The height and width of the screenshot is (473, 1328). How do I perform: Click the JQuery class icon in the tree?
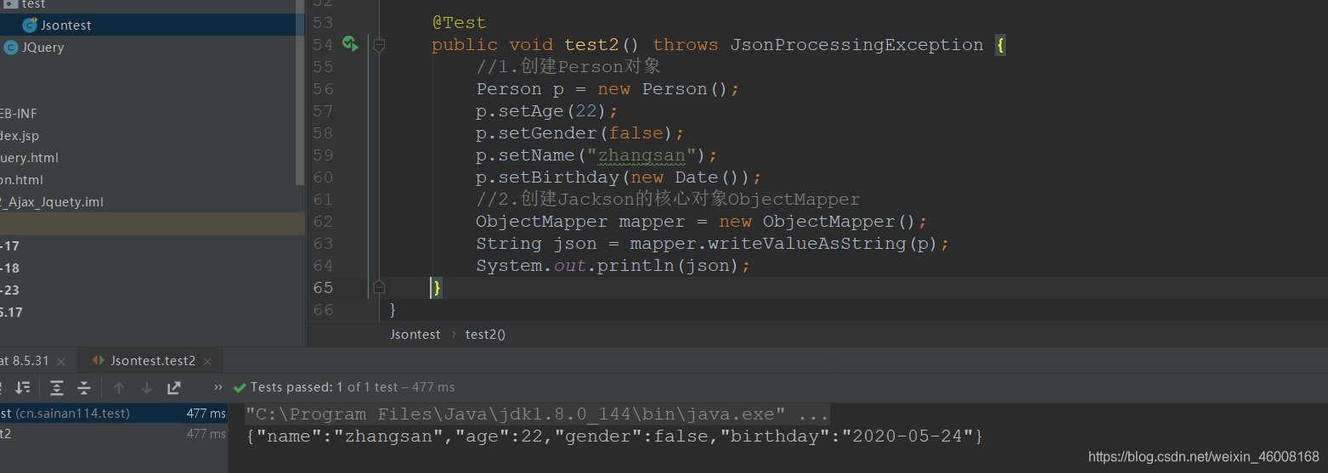[10, 48]
